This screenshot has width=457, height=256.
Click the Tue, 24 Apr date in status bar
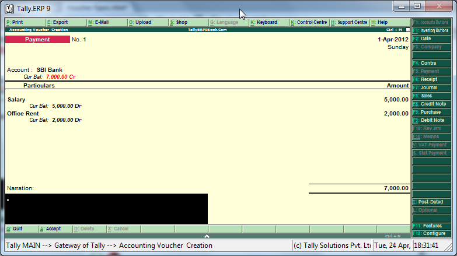(392, 246)
